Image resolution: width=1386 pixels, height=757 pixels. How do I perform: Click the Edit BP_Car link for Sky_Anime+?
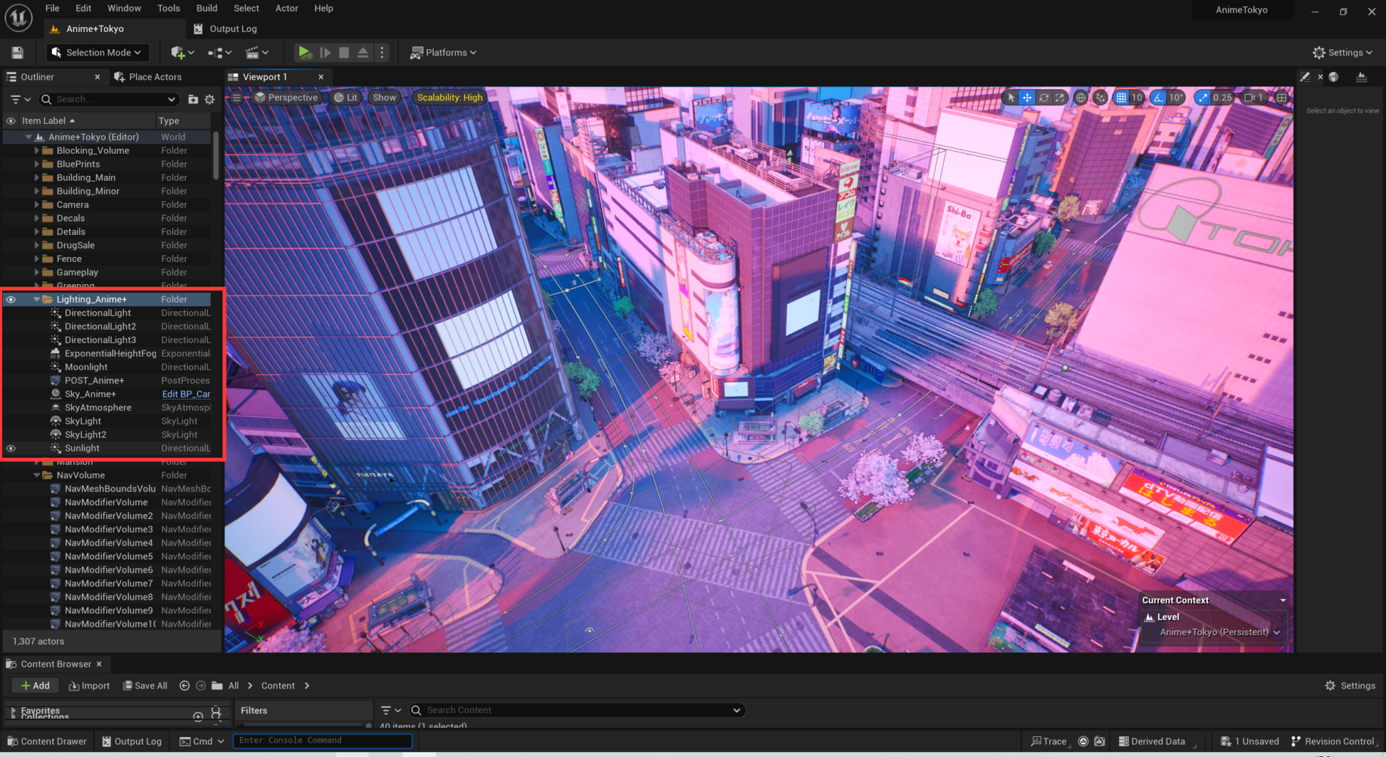[x=186, y=394]
